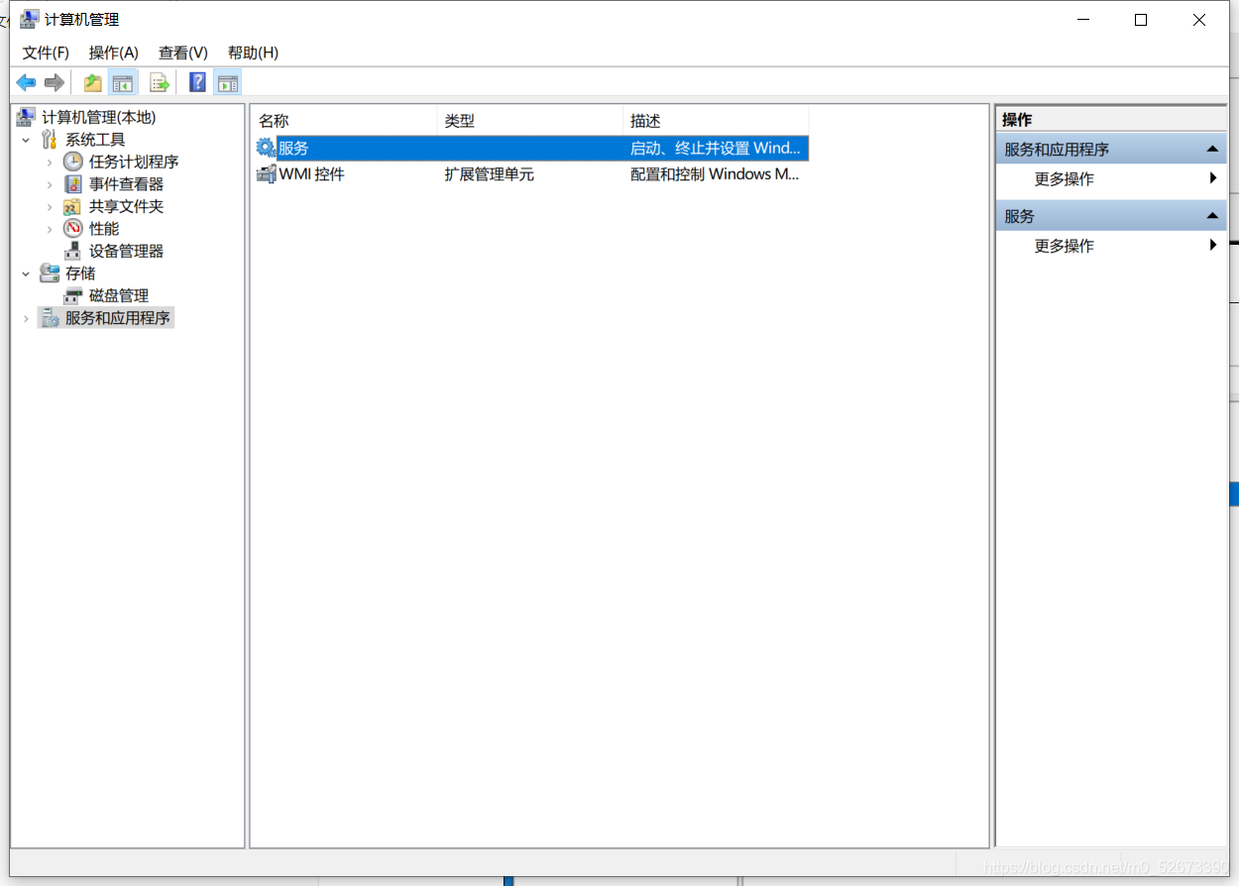Viewport: 1239px width, 886px height.
Task: Expand the 服务和应用程序 tree node
Action: tap(27, 318)
